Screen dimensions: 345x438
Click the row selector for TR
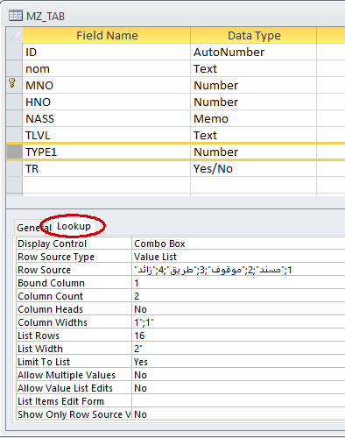[14, 169]
